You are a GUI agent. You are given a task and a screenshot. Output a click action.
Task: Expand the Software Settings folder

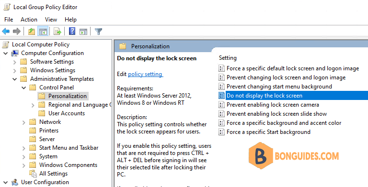14,62
